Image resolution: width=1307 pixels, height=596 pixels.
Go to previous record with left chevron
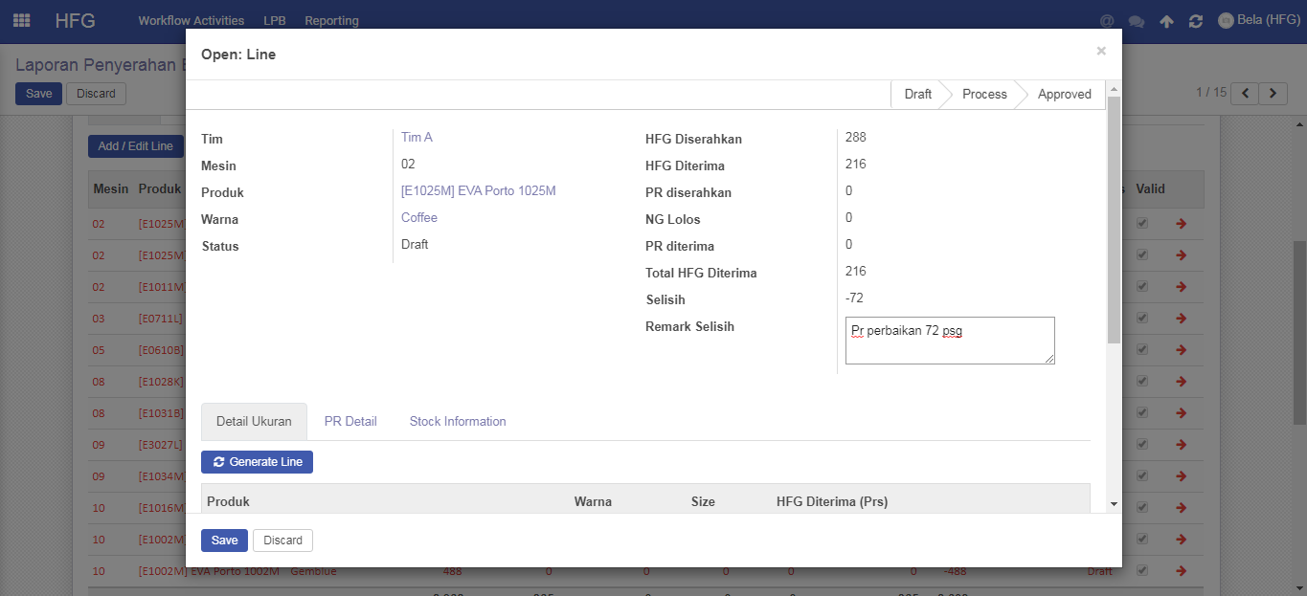(x=1245, y=93)
